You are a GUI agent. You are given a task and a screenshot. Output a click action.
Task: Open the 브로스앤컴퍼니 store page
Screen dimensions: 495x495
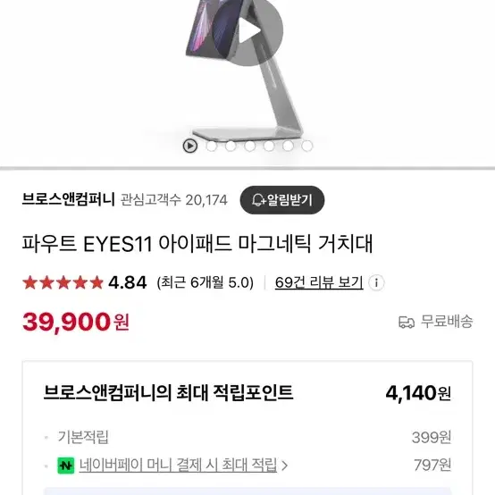[x=68, y=200]
